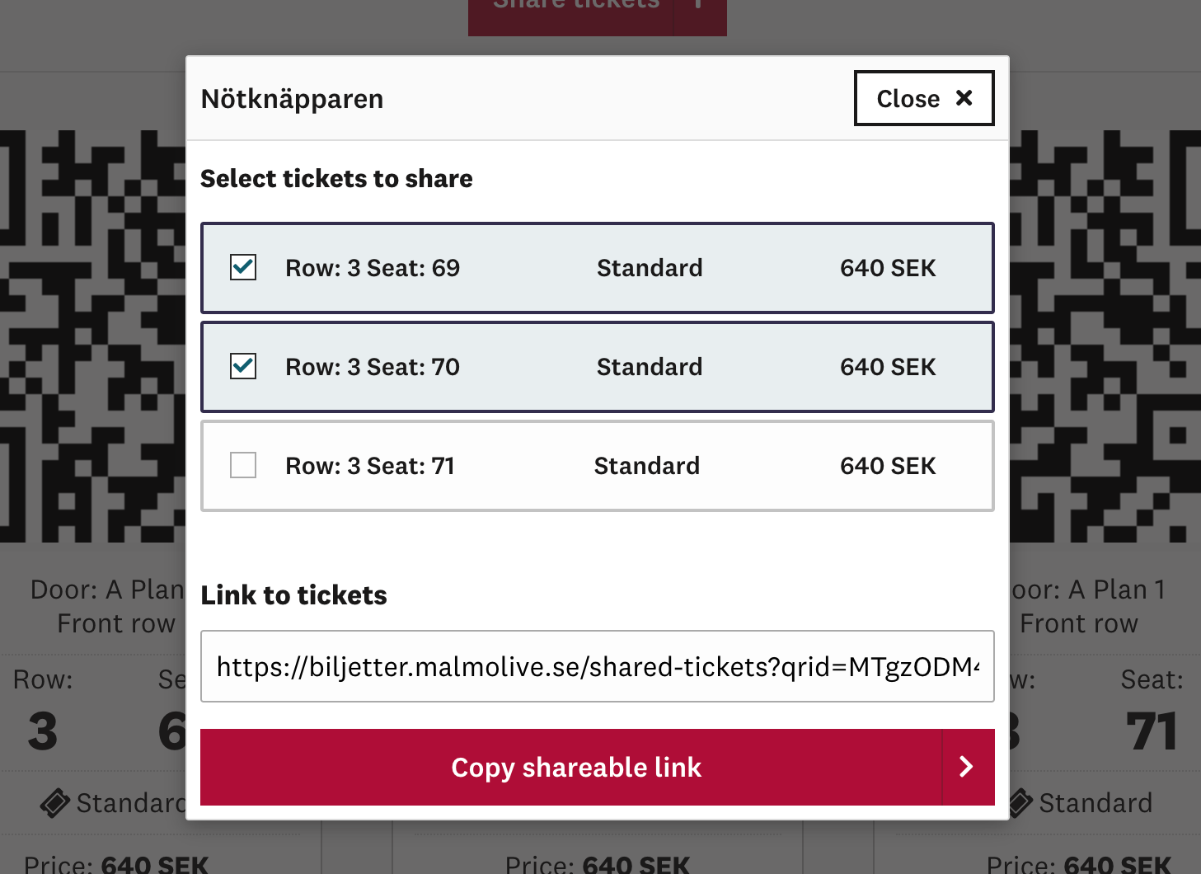This screenshot has height=874, width=1201.
Task: Check the Row 3 Seat 71 checkbox
Action: (243, 465)
